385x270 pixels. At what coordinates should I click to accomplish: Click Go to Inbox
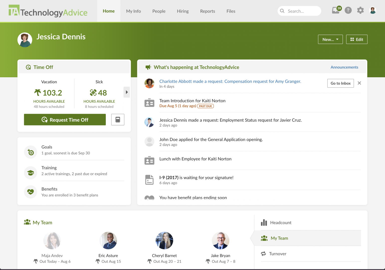coord(340,83)
